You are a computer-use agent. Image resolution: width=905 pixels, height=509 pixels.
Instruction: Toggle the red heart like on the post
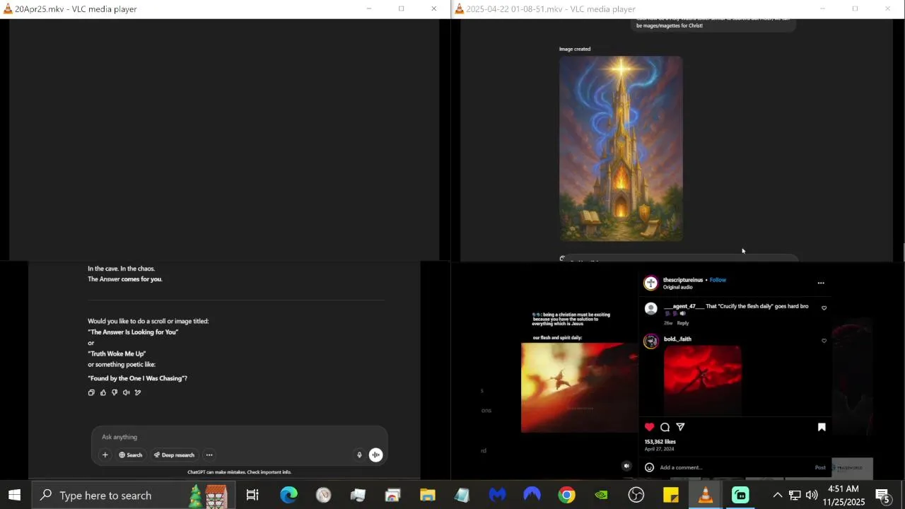(x=649, y=427)
